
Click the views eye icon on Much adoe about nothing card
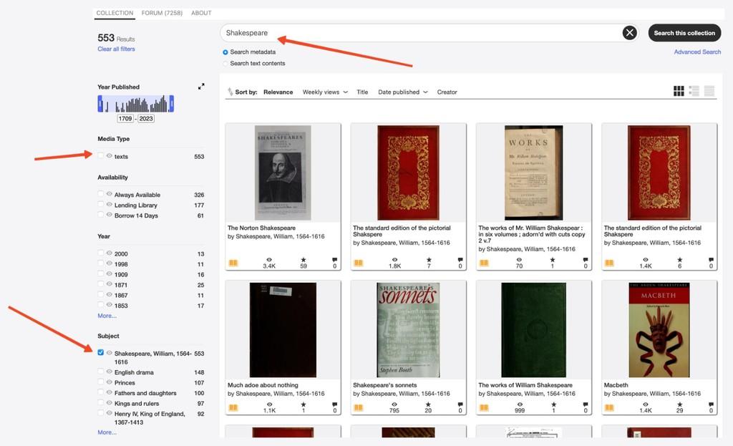click(x=269, y=404)
